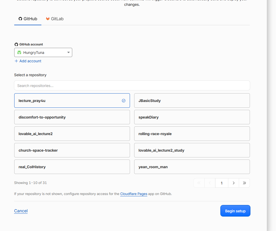Click the Begin setup button
276x231 pixels.
[x=235, y=211]
